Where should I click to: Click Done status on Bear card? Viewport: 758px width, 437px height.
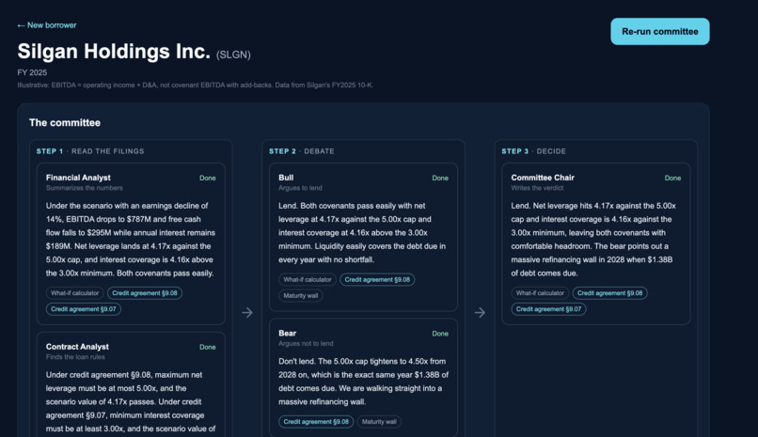[440, 334]
